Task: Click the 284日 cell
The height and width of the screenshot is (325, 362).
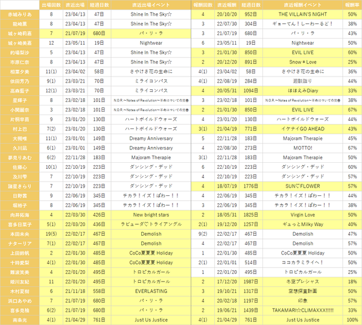Action: coord(251,81)
